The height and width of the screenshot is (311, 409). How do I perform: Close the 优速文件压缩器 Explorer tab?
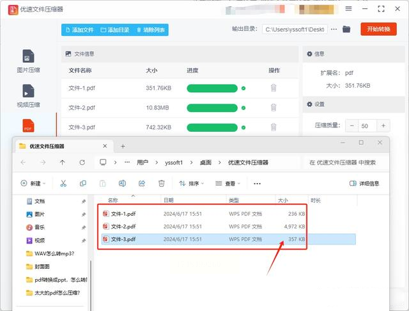click(105, 146)
